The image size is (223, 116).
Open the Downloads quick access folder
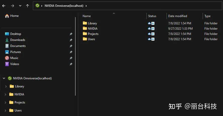18,40
